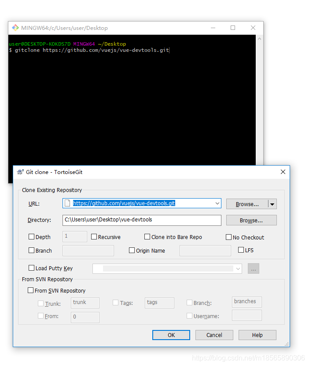
Task: Click the SVN From checkbox
Action: tap(40, 315)
